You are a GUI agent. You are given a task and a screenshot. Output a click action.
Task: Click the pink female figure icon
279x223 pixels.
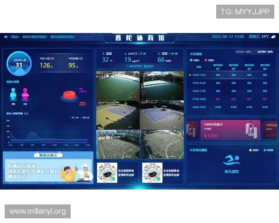point(25,95)
